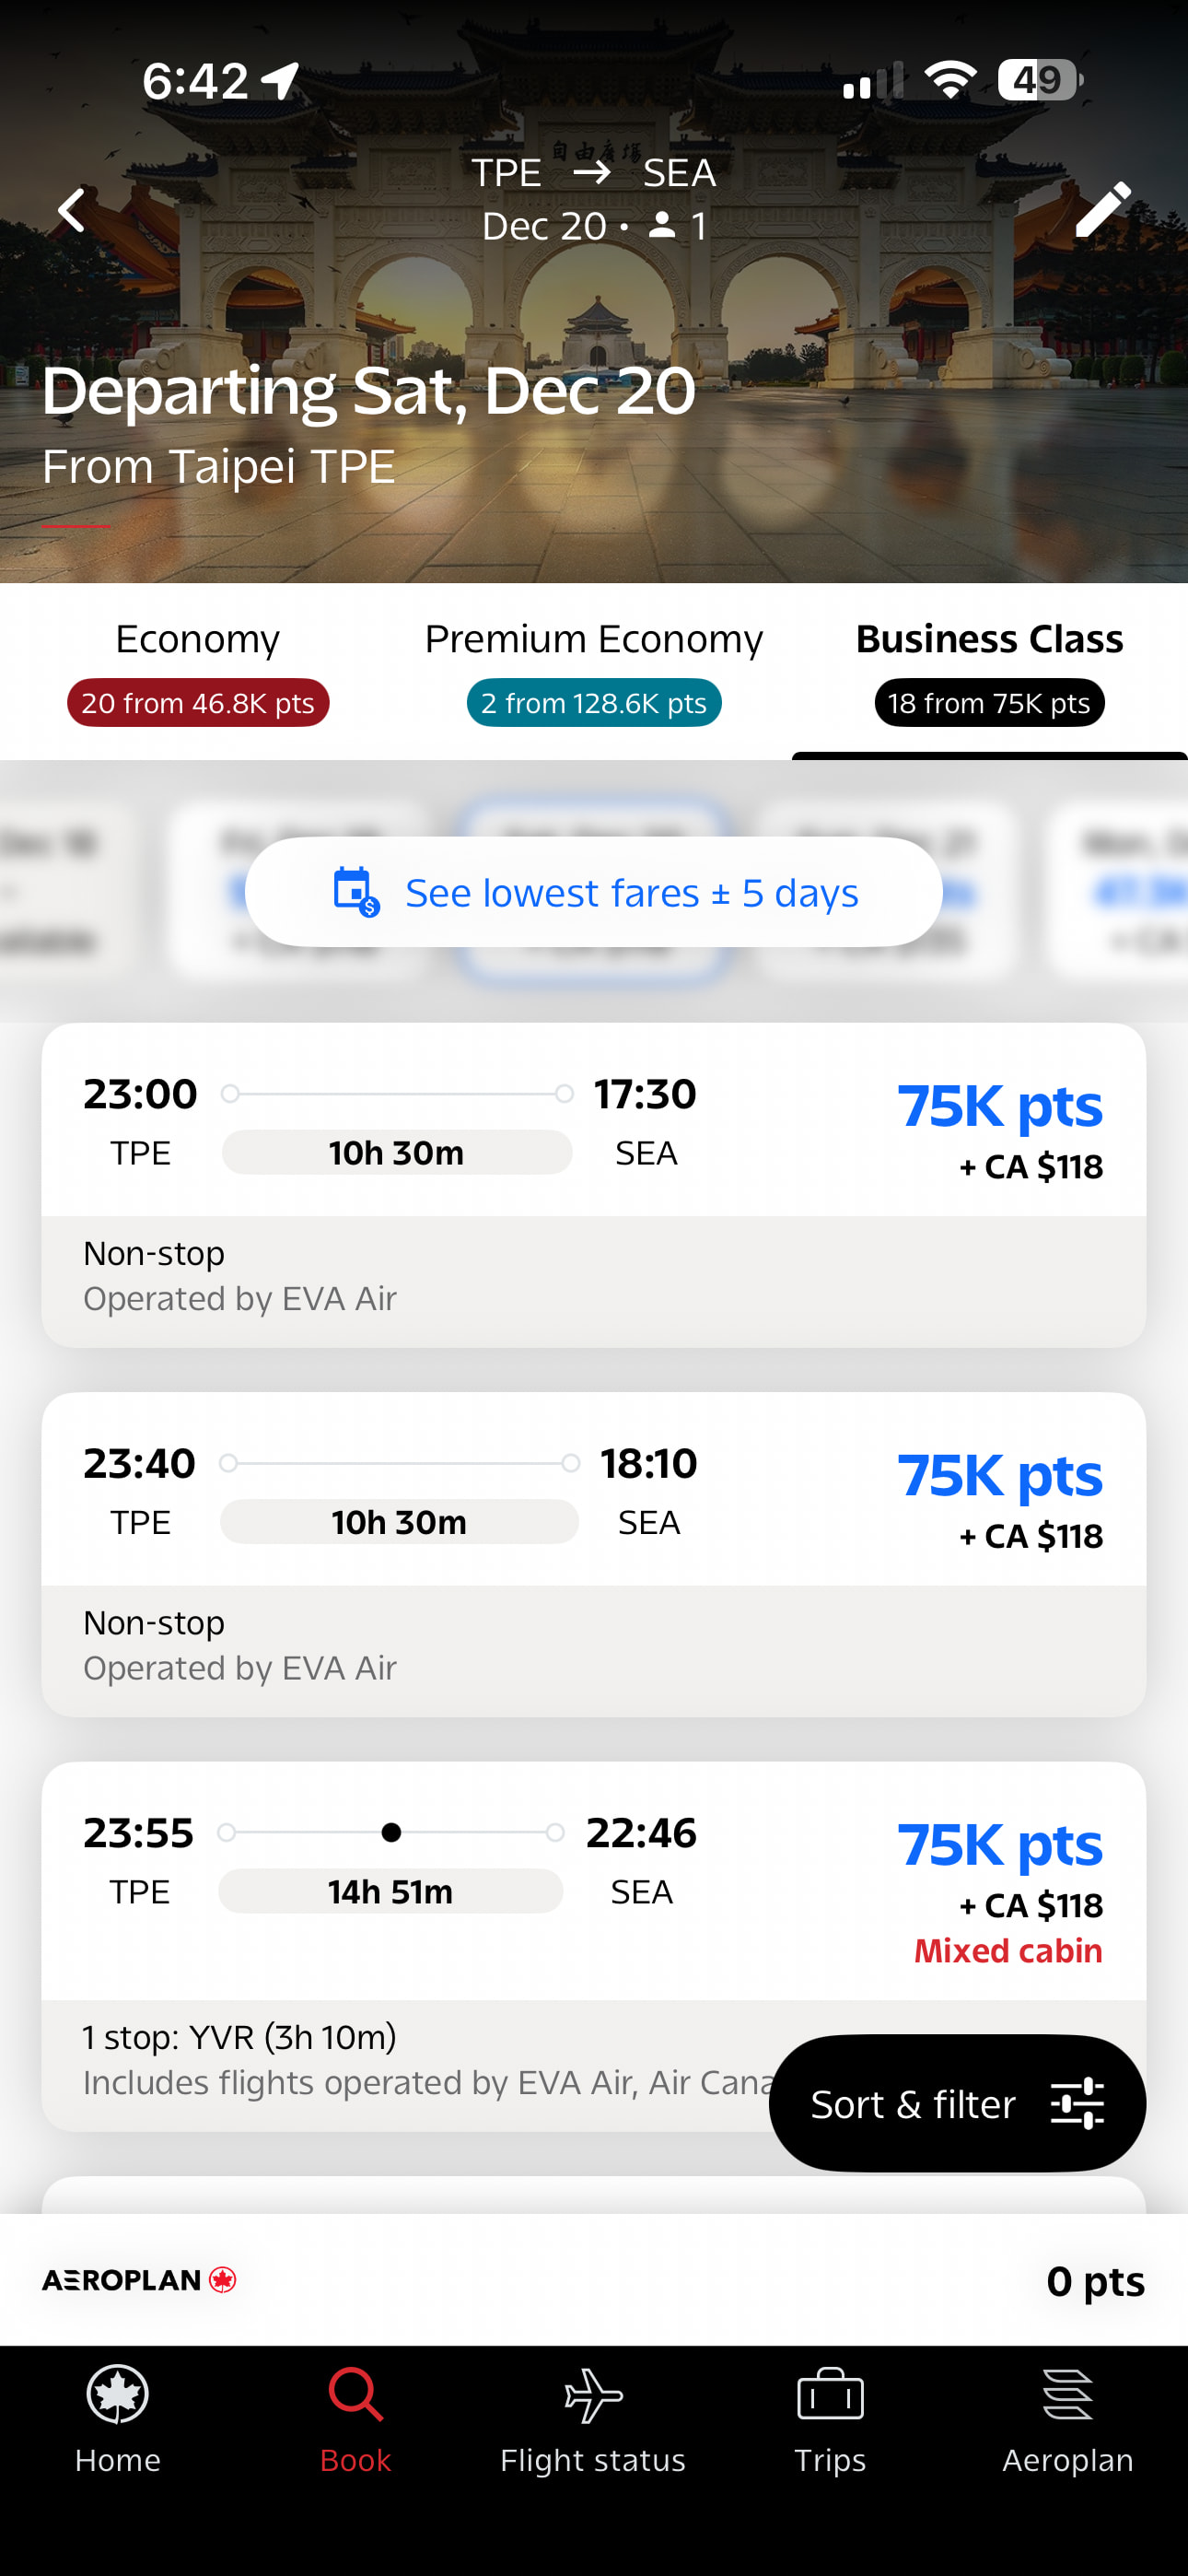Open the Home maple leaf icon

(118, 2394)
